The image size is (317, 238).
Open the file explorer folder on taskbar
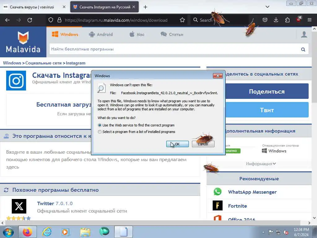tap(85, 232)
